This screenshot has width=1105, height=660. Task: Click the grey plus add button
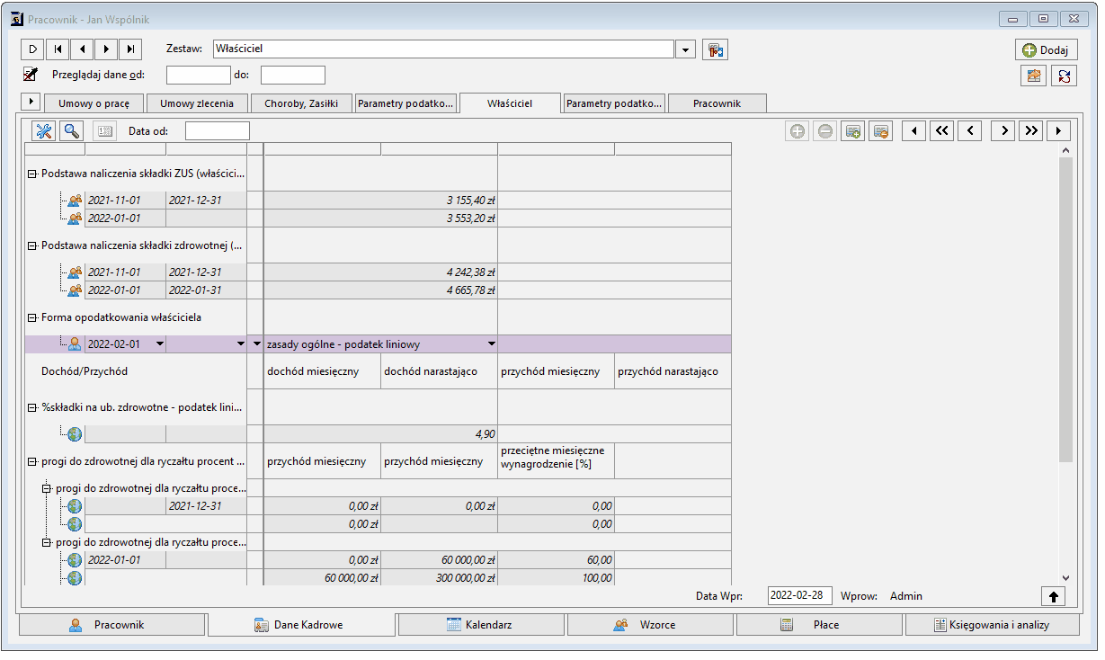798,131
